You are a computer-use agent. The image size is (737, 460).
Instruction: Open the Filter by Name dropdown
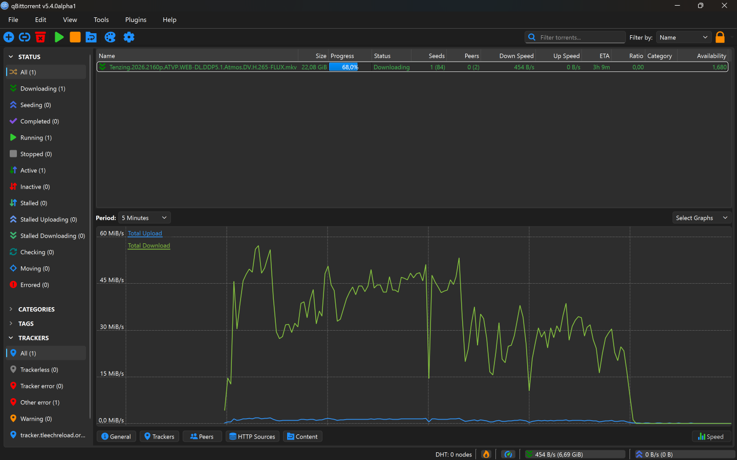(684, 37)
